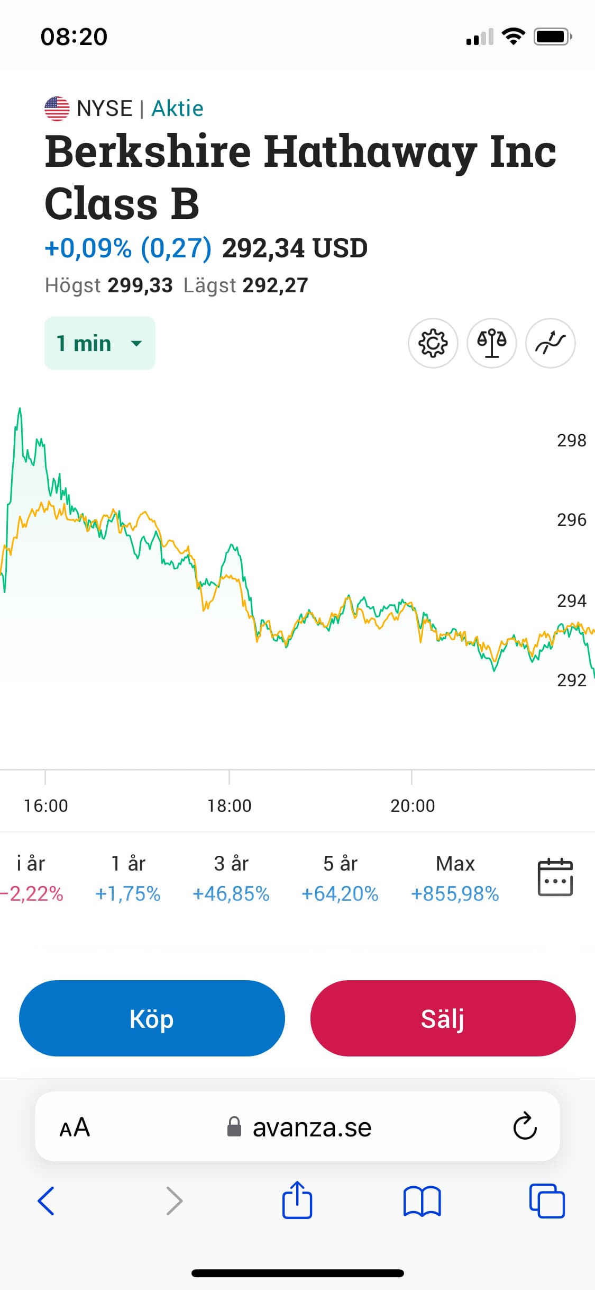Tap the avanza.se address field
Screen dimensions: 595x1290
tap(299, 1127)
